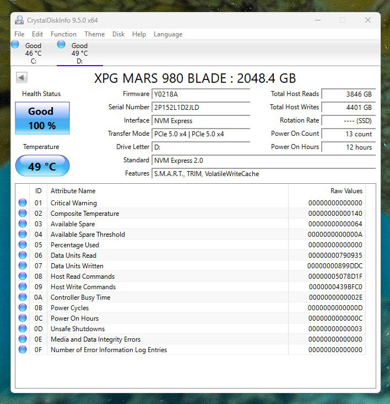Open the Help menu
The image size is (390, 404).
click(x=139, y=34)
